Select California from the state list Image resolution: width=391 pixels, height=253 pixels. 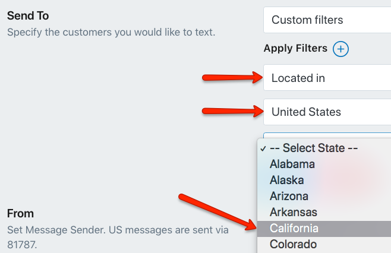[324, 229]
